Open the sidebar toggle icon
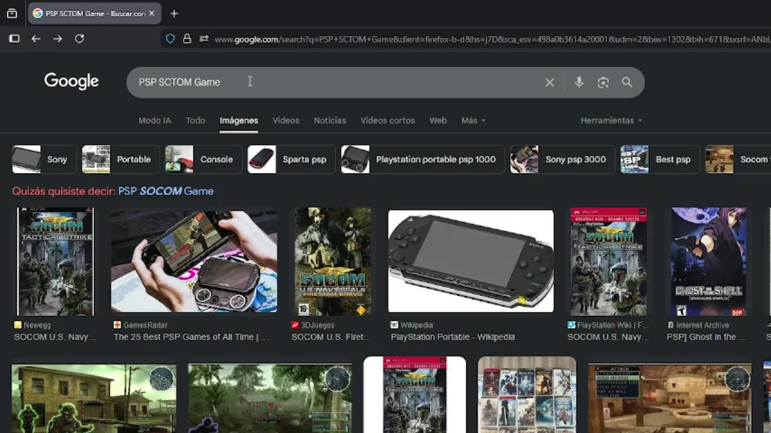Screen dimensions: 771x433 pos(14,38)
